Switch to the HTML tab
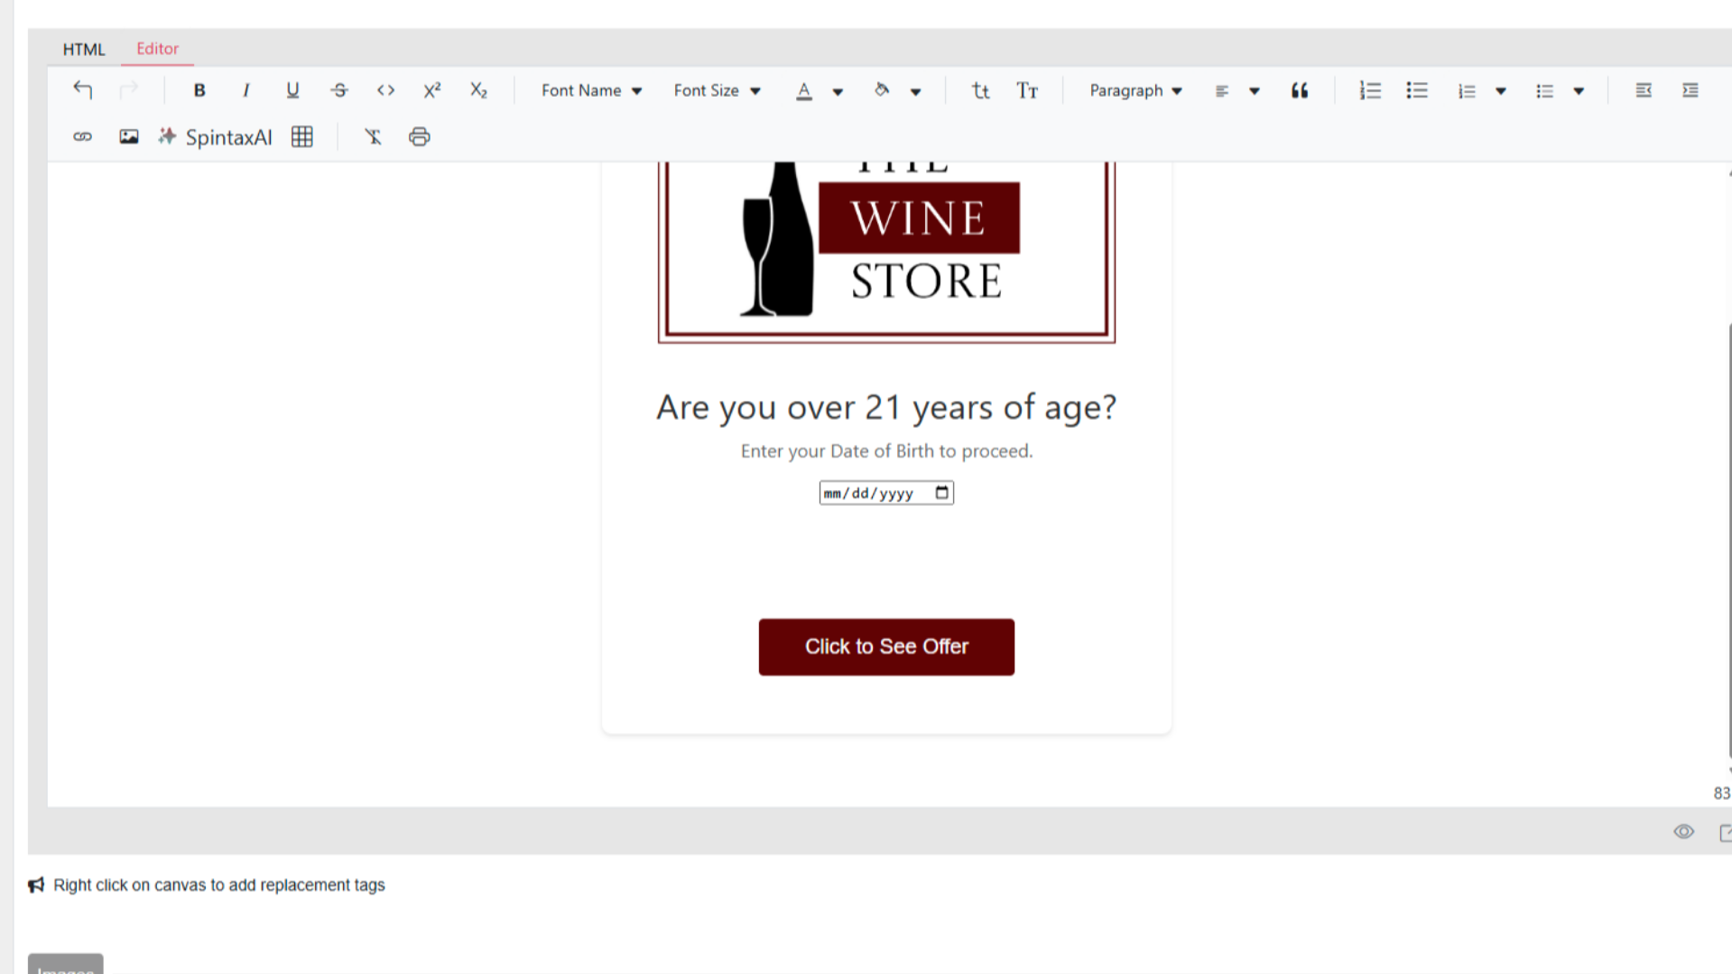The image size is (1732, 974). 84,49
